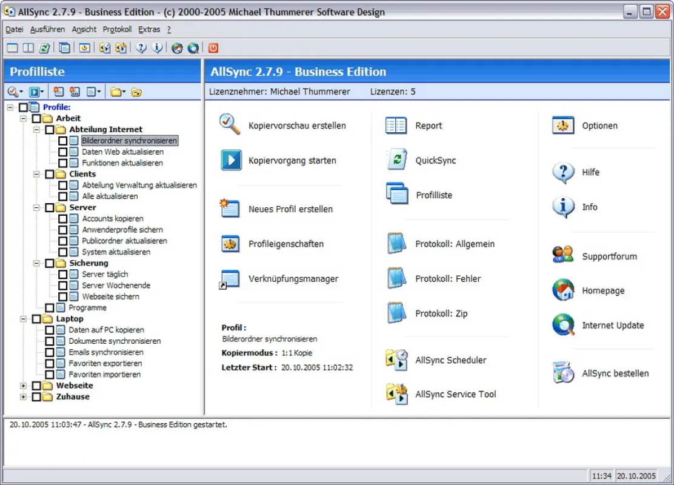674x485 pixels.
Task: Click the Internet Update globe icon
Action: 563,325
